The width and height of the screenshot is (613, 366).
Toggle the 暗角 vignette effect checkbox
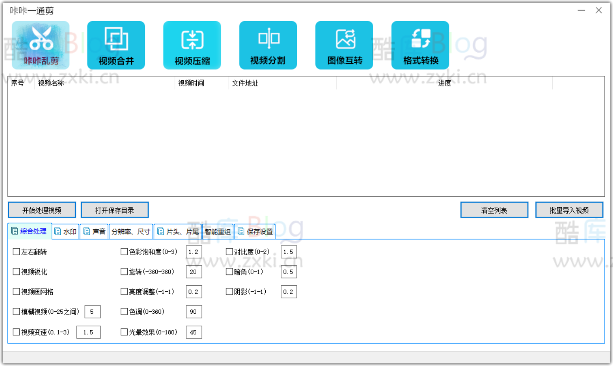(229, 271)
